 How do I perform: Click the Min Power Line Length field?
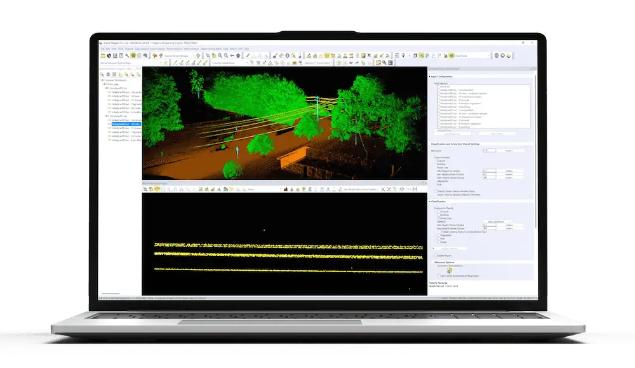coord(489,171)
